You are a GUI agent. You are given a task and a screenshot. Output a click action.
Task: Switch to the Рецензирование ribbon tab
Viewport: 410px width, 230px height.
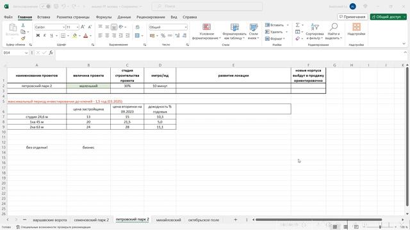click(x=151, y=17)
